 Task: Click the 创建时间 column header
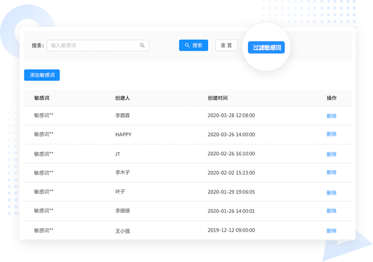click(x=217, y=98)
